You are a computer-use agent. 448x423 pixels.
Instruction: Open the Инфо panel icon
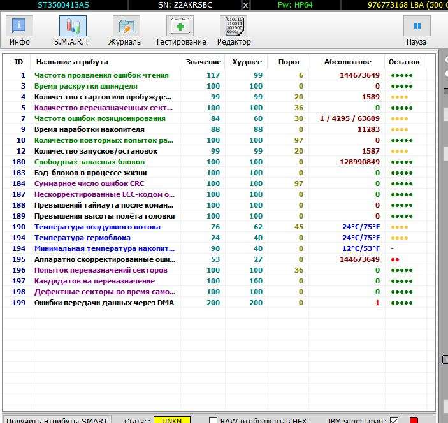(x=19, y=25)
